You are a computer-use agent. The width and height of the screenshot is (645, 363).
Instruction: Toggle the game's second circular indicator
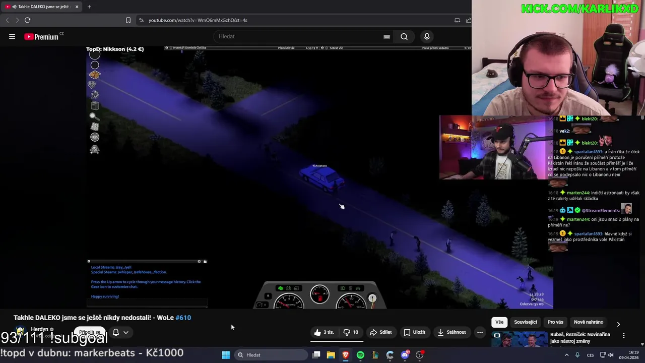tap(95, 65)
